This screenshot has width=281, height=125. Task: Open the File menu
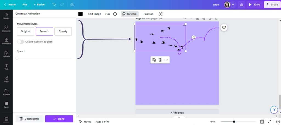pos(25,4)
